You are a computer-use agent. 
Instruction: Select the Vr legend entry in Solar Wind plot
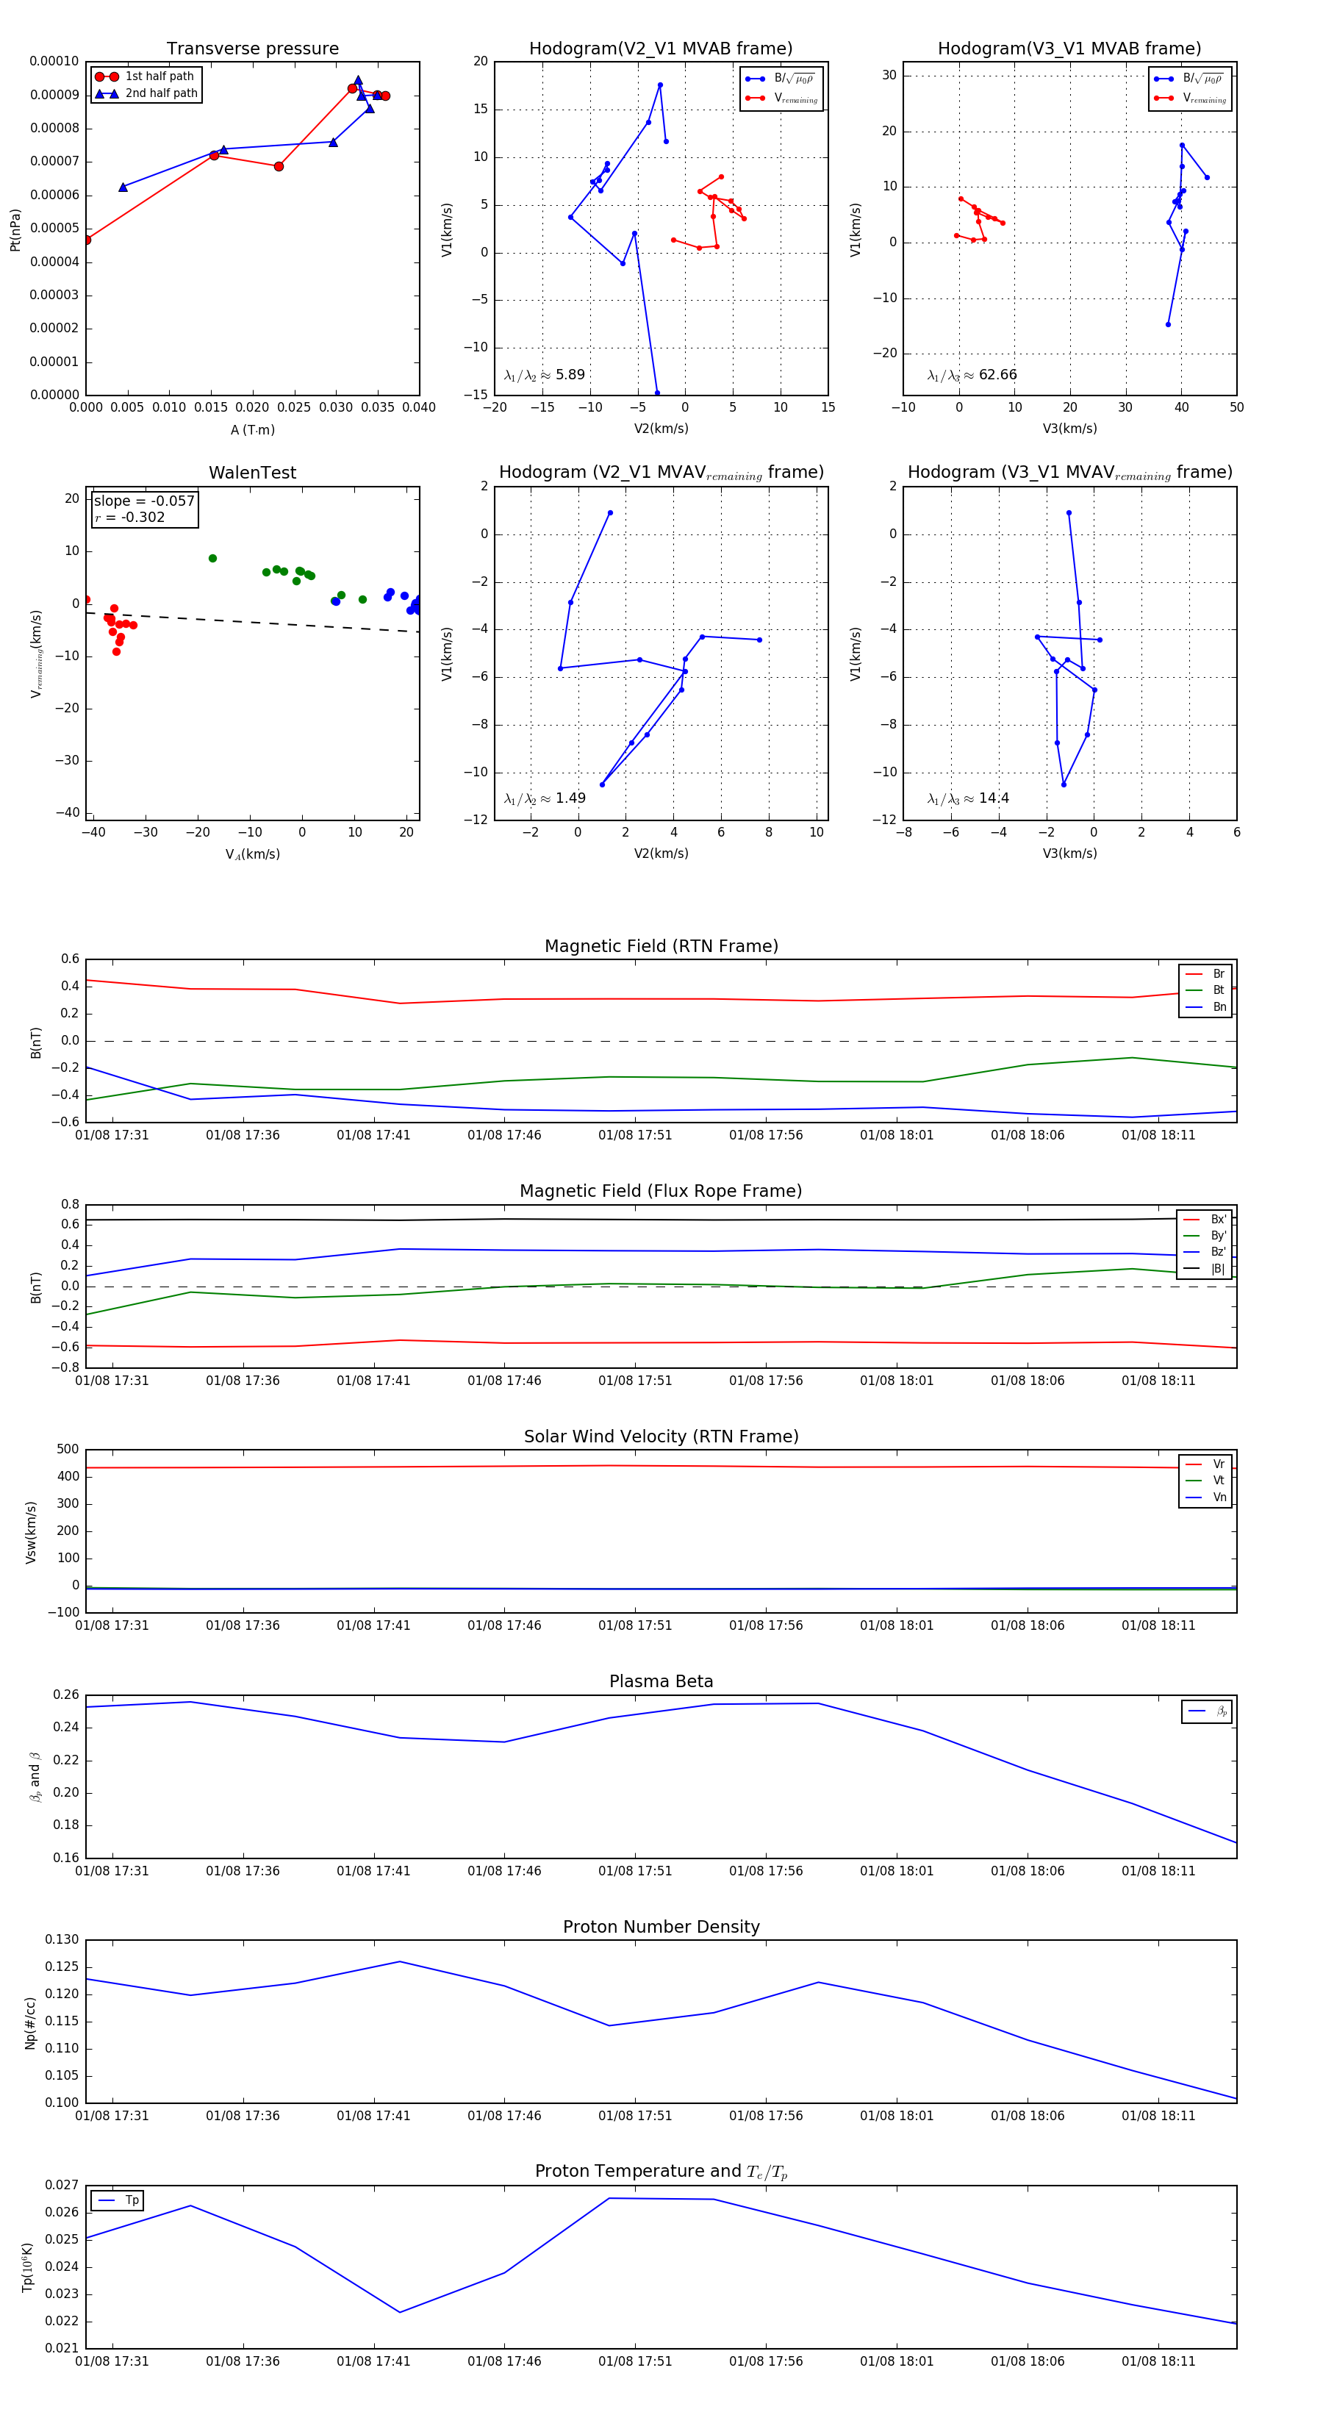[x=1205, y=1464]
